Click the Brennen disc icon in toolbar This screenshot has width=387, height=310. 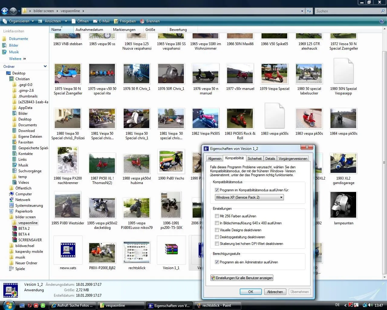[142, 21]
